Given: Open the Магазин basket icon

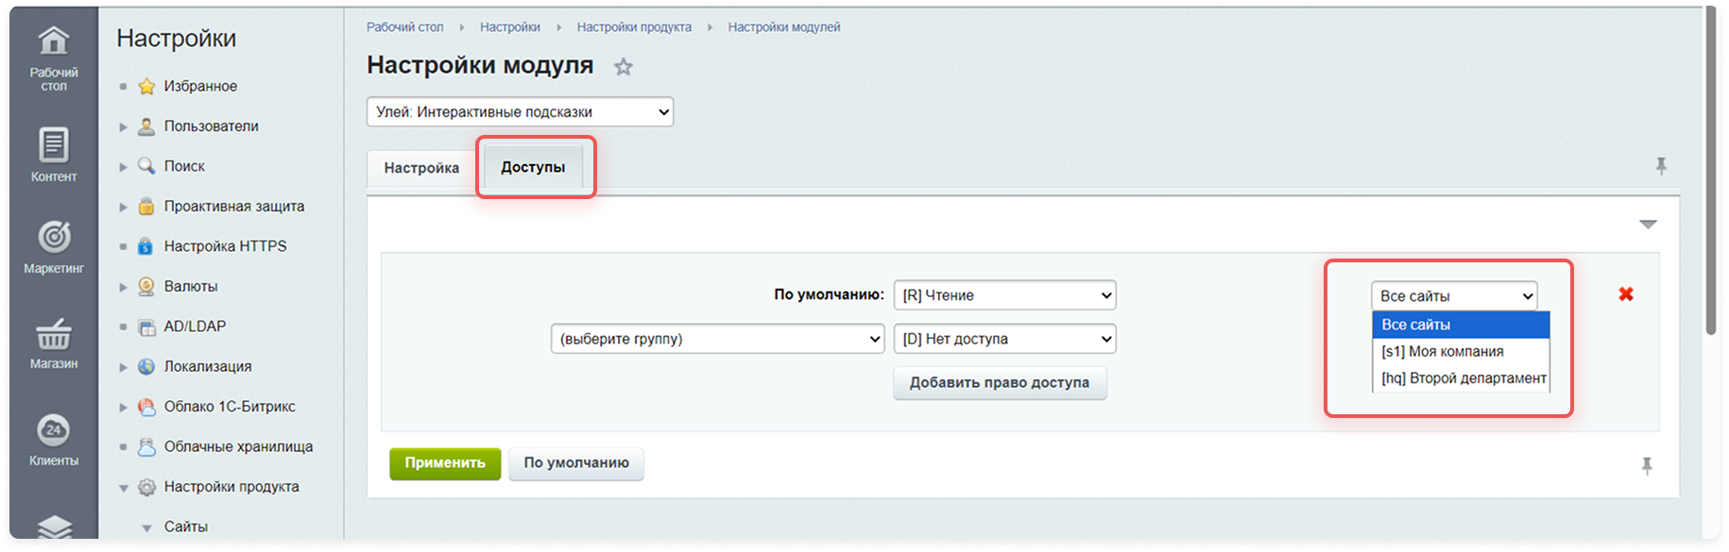Looking at the screenshot, I should click(54, 333).
